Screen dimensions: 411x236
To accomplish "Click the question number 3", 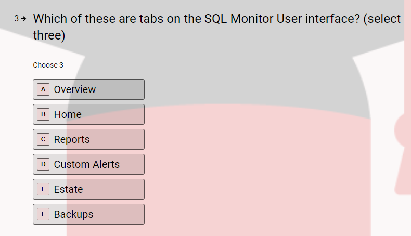I will click(17, 18).
